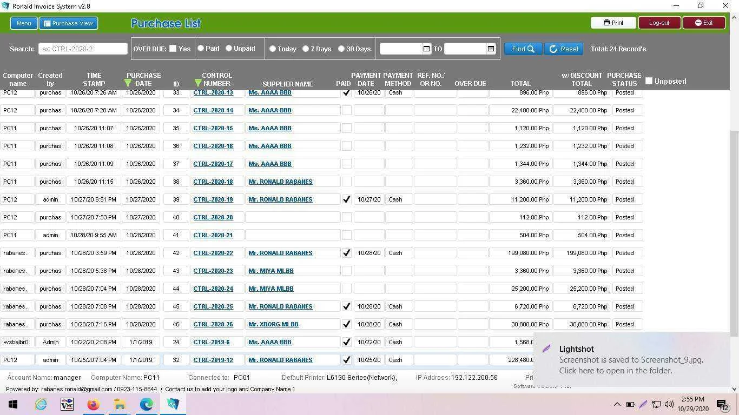Open Microsoft Edge from the taskbar
This screenshot has width=739, height=415.
[x=146, y=404]
